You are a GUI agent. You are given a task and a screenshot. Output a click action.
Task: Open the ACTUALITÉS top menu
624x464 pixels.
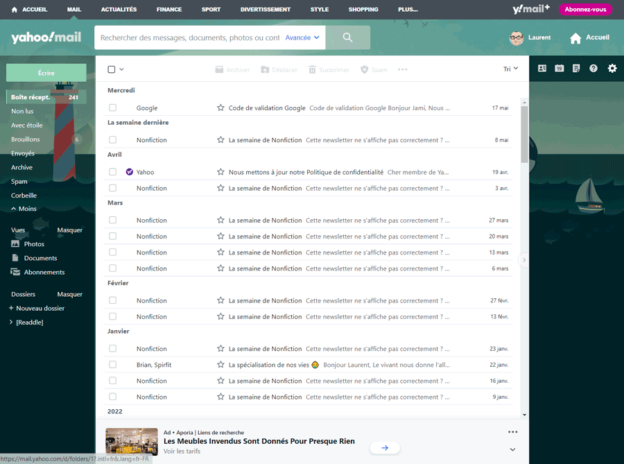(x=119, y=10)
